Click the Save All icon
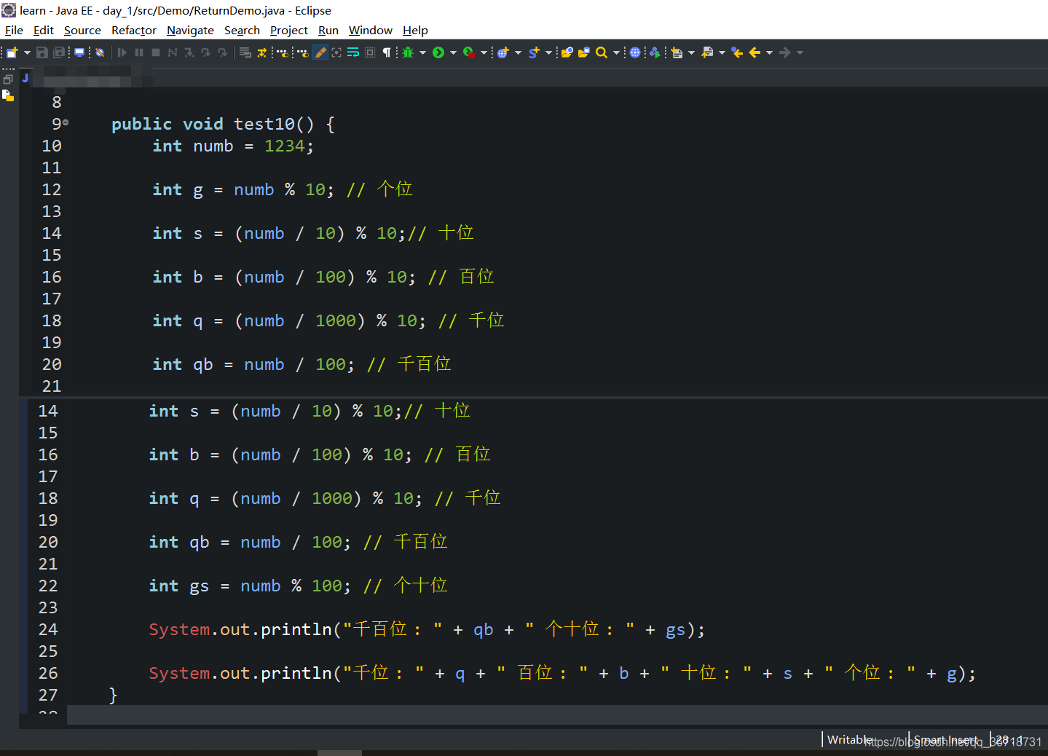The height and width of the screenshot is (756, 1048). tap(59, 52)
